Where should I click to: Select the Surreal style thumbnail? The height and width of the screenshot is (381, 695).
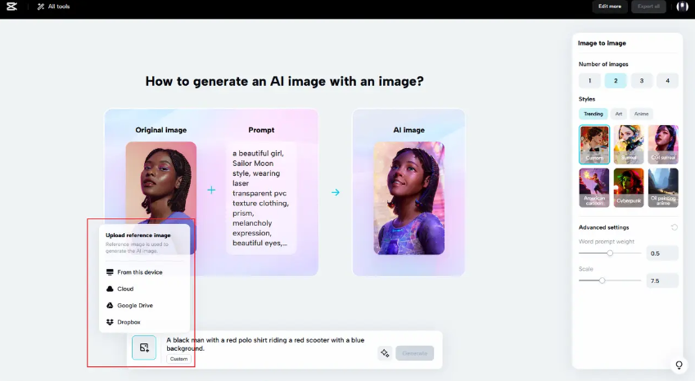pos(629,144)
